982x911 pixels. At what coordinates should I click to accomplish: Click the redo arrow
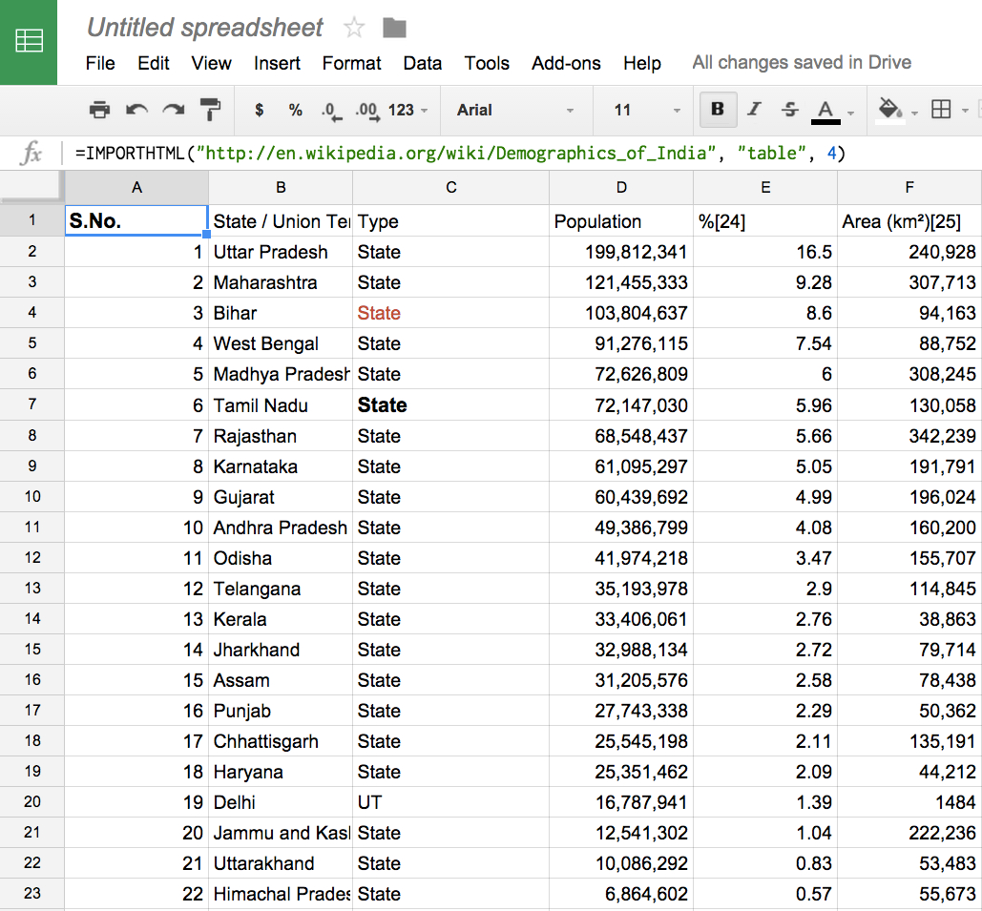click(173, 110)
